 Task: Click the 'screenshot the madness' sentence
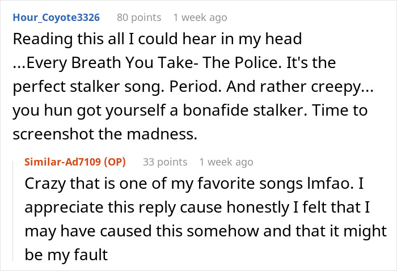point(105,134)
